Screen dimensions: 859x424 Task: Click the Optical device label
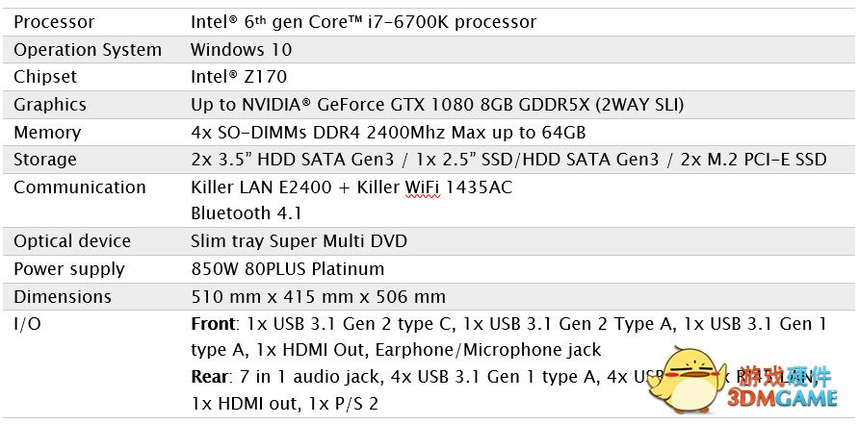[x=72, y=241]
